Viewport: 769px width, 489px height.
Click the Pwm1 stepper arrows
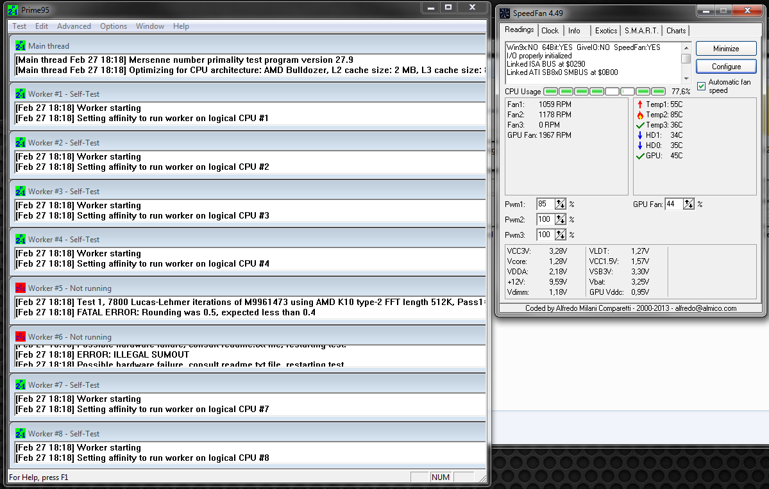coord(561,204)
